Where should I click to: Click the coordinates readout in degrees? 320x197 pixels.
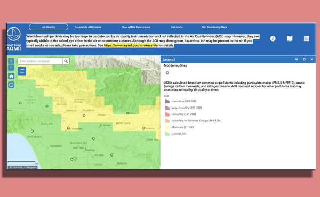[22, 168]
